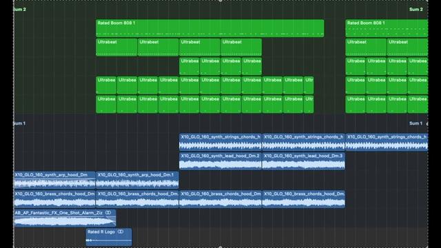Select first wide Ultrabeat region under left Rated Boom 808
This screenshot has height=248, width=441.
116,48
